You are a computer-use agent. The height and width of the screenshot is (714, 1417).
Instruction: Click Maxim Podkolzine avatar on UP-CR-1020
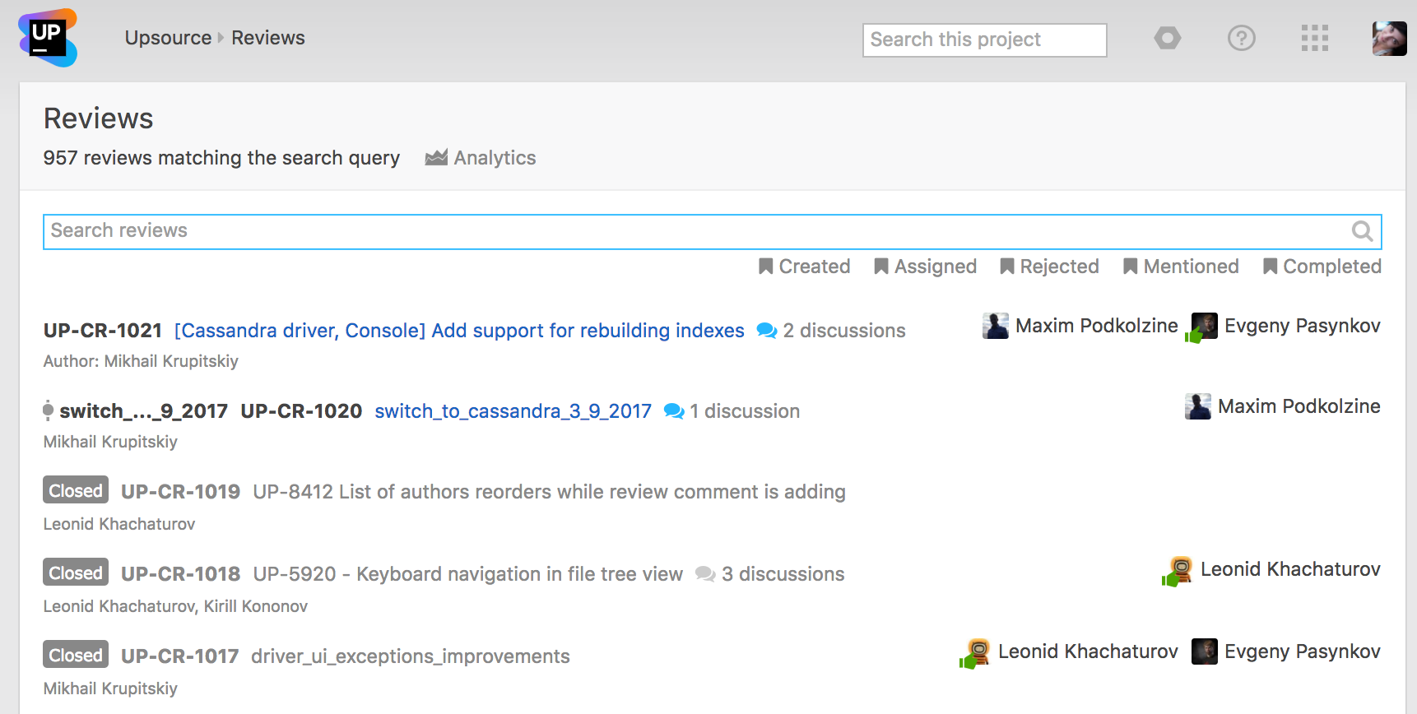[1198, 406]
